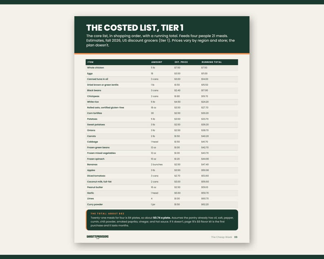Click the 'Frozen mixed vegetables' item name
The height and width of the screenshot is (259, 324).
pos(101,153)
